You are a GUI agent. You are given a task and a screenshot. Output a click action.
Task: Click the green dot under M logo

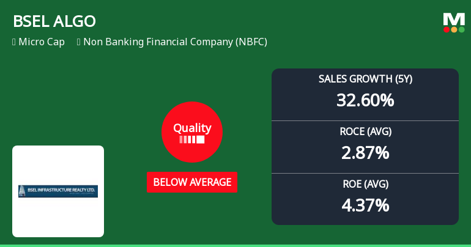click(461, 29)
